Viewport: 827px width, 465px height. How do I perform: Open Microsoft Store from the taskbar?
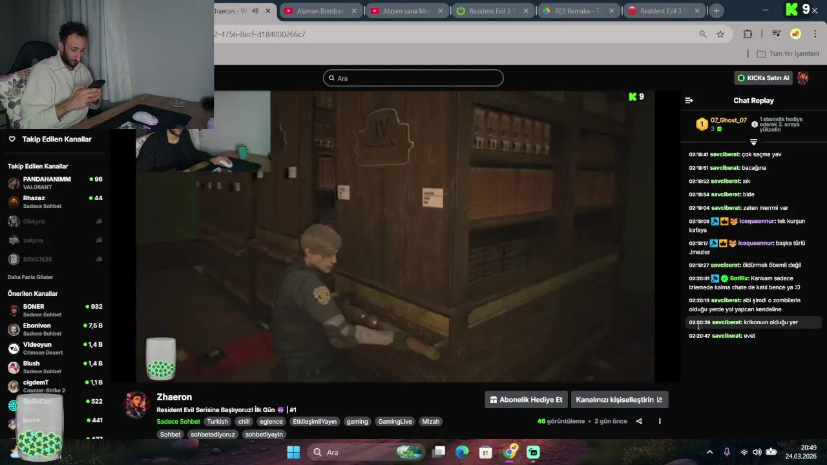[486, 452]
